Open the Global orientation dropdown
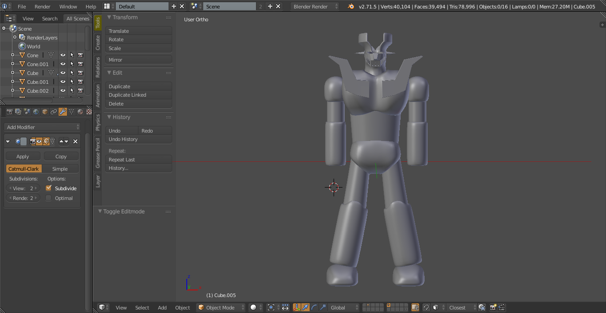This screenshot has height=313, width=606. 344,307
